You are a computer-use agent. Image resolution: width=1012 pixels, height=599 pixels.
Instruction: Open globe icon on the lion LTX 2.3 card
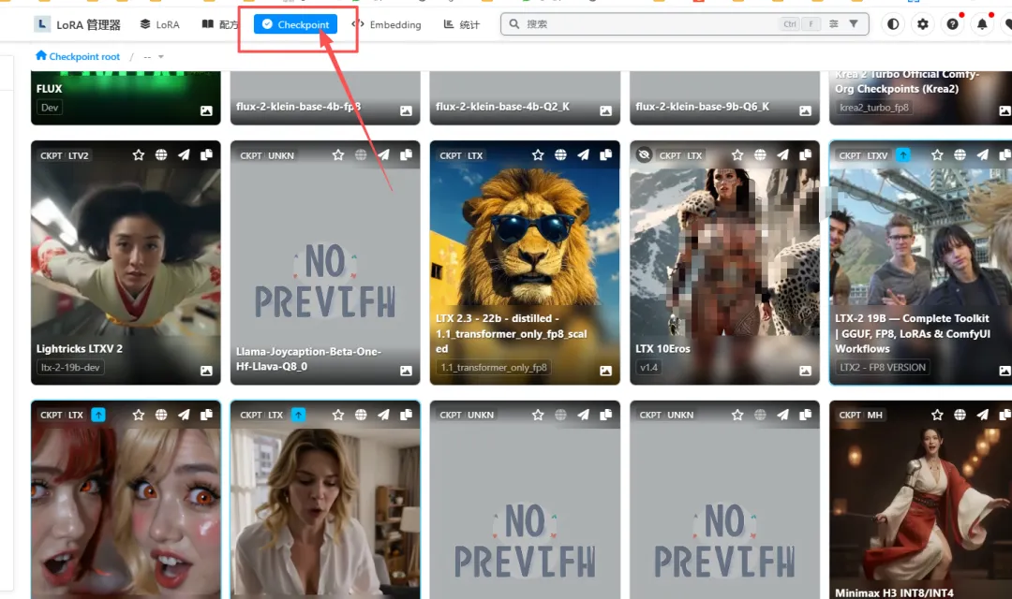pyautogui.click(x=560, y=154)
